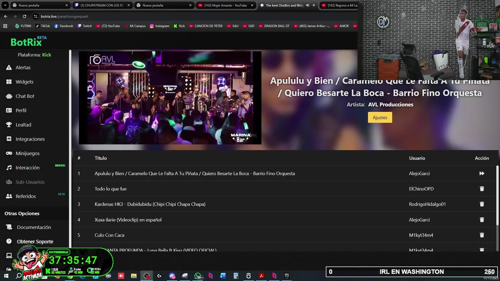This screenshot has height=281, width=500.
Task: Click the user ElChinoOPD
Action: point(421,189)
